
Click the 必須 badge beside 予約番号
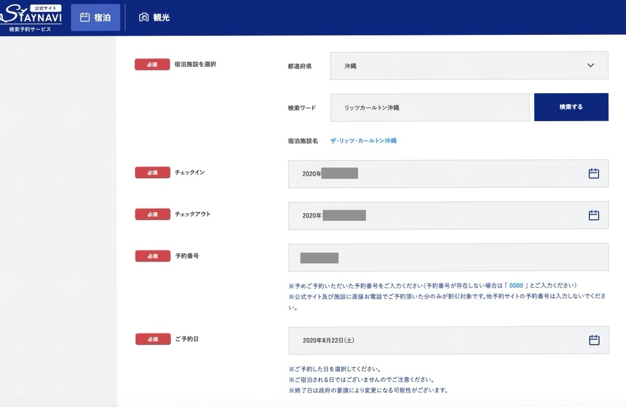pyautogui.click(x=152, y=256)
